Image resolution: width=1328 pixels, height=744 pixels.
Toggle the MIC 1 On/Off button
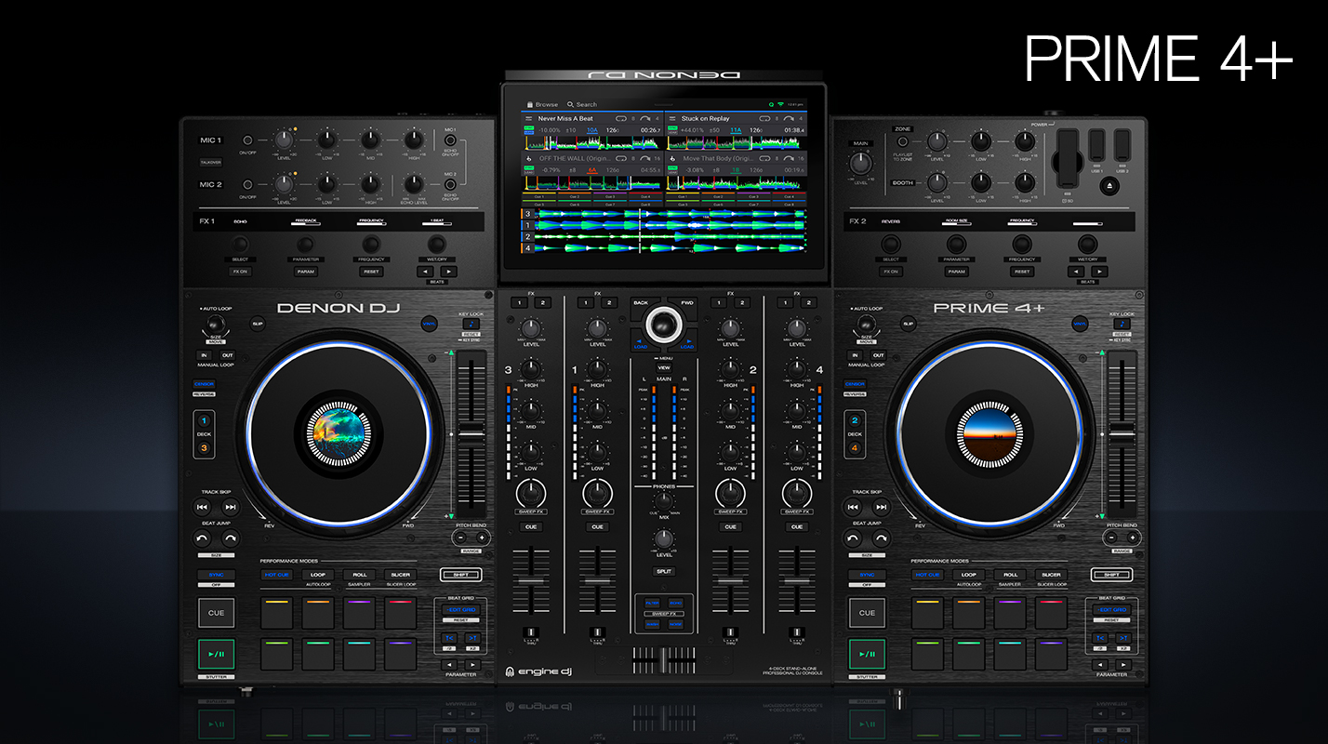coord(247,140)
